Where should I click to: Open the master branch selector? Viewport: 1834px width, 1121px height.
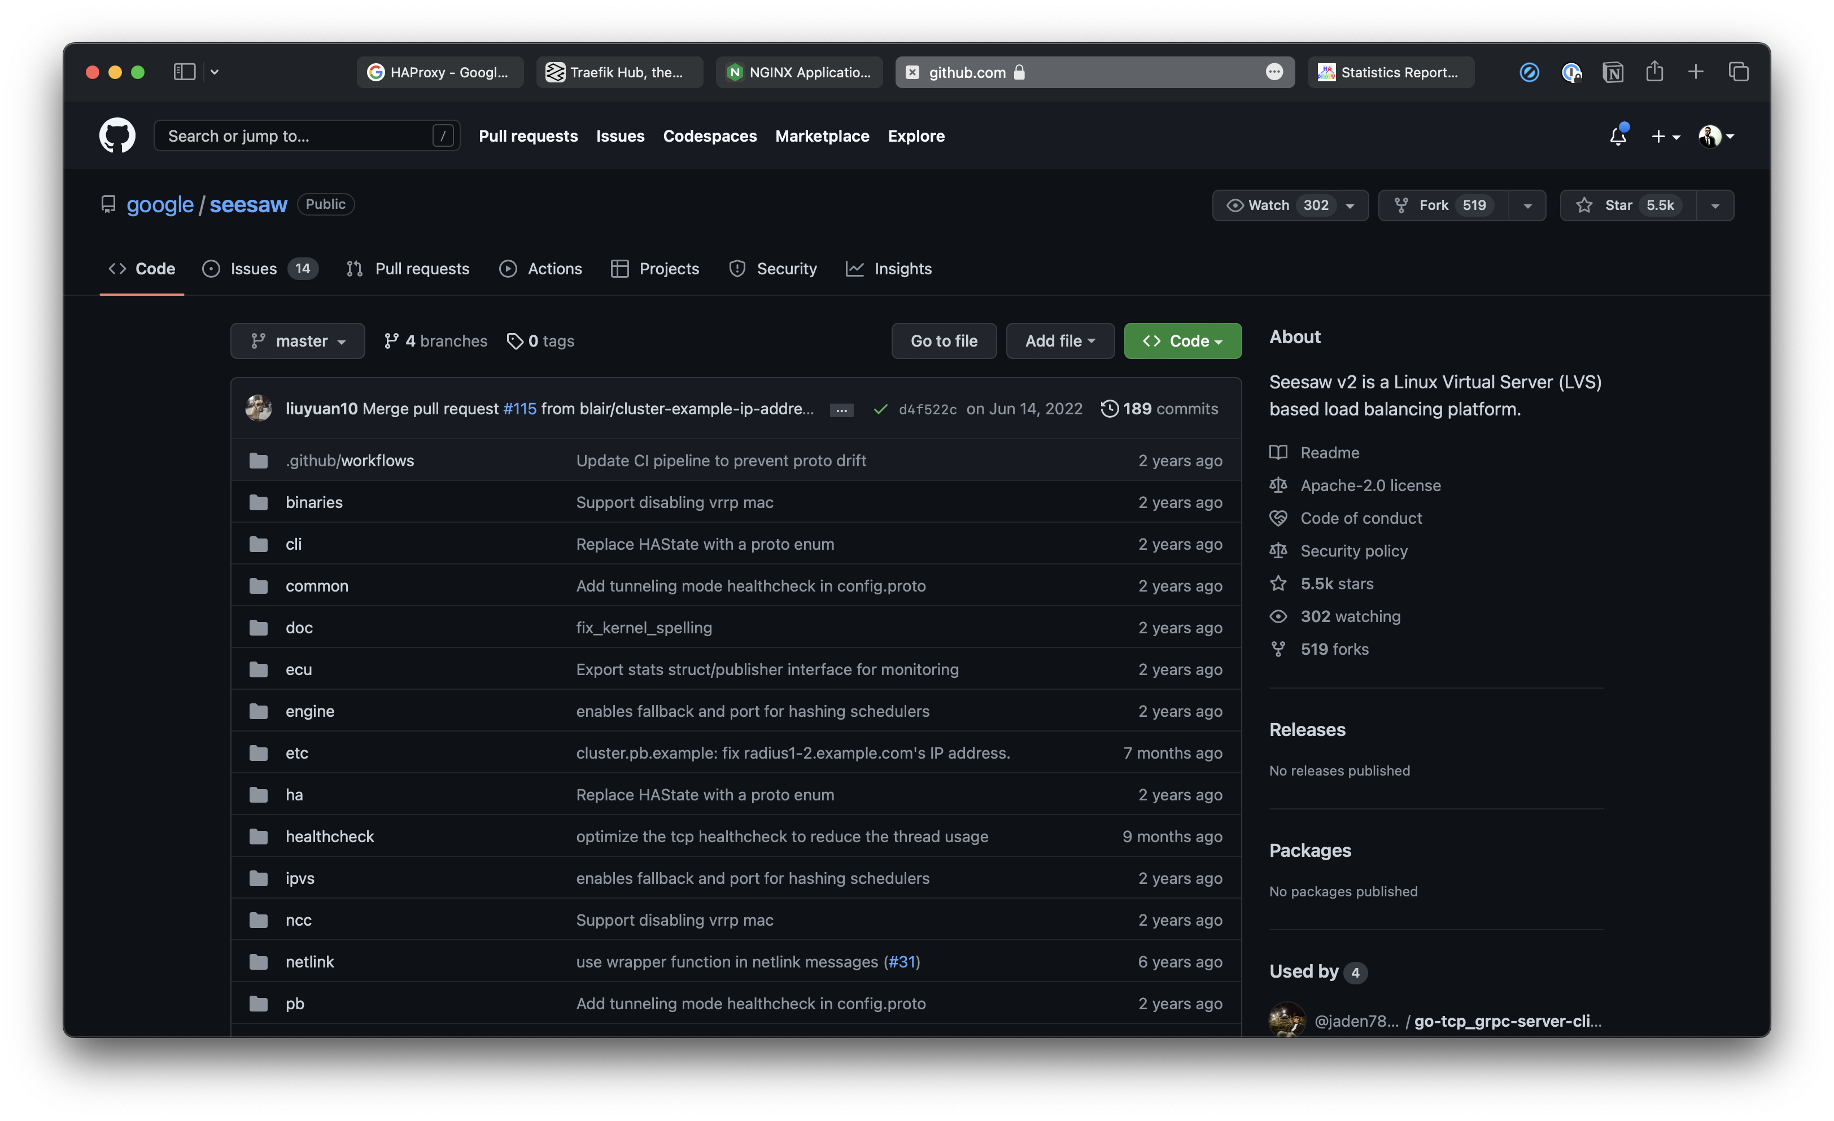pos(297,341)
